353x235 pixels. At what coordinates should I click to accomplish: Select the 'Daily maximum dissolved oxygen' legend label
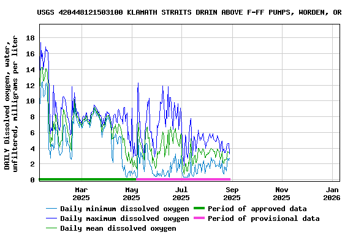(x=124, y=218)
